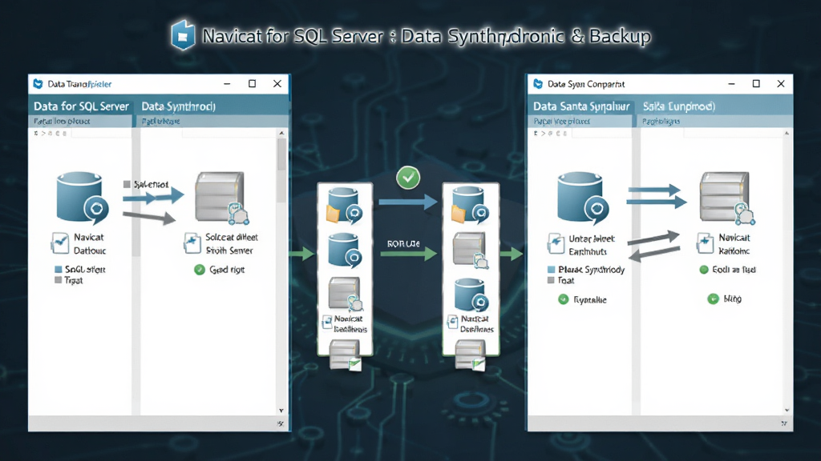Click database with folder icon in right center panel
The width and height of the screenshot is (821, 461).
[470, 206]
